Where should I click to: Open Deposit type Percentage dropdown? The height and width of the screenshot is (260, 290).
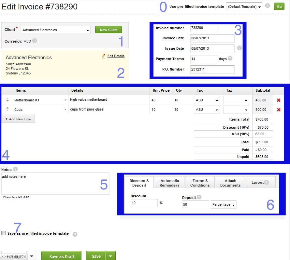click(224, 205)
